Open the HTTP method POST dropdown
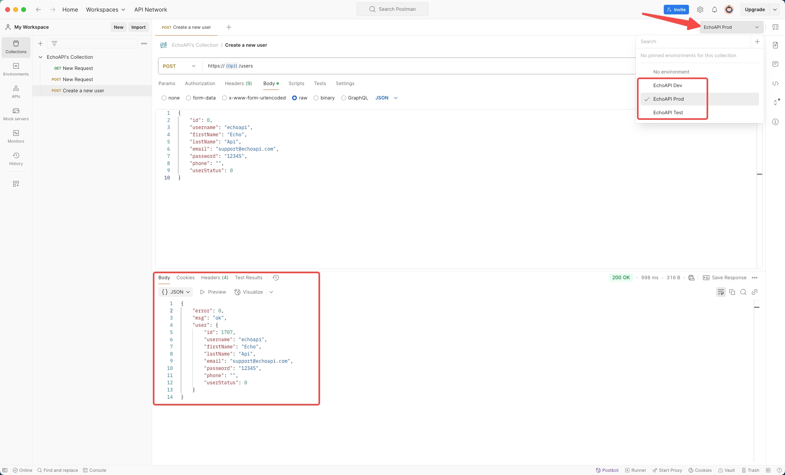Image resolution: width=785 pixels, height=475 pixels. click(x=178, y=66)
